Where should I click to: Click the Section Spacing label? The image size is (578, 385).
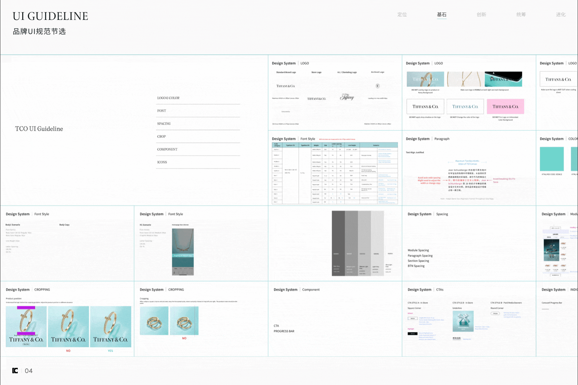coord(418,261)
